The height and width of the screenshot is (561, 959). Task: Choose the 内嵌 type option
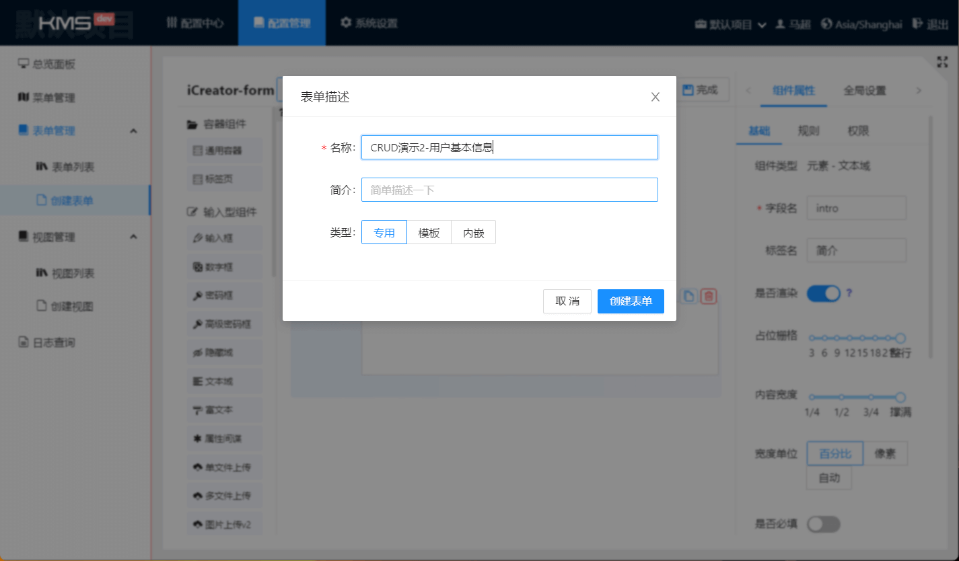pyautogui.click(x=473, y=233)
